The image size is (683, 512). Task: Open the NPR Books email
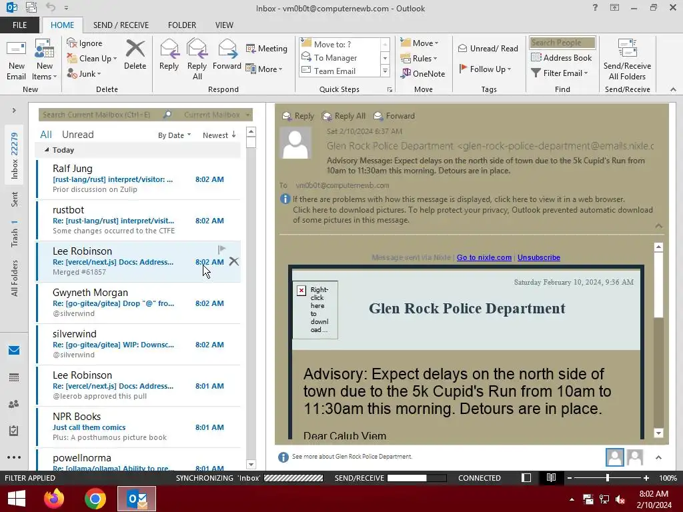click(139, 427)
